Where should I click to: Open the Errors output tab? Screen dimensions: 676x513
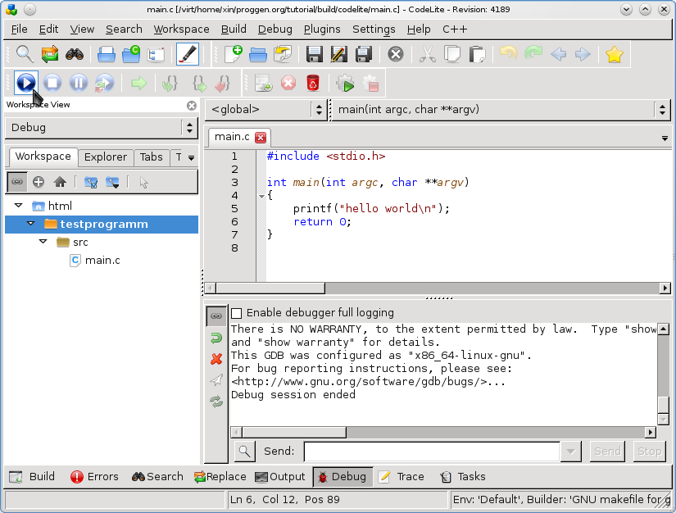94,477
